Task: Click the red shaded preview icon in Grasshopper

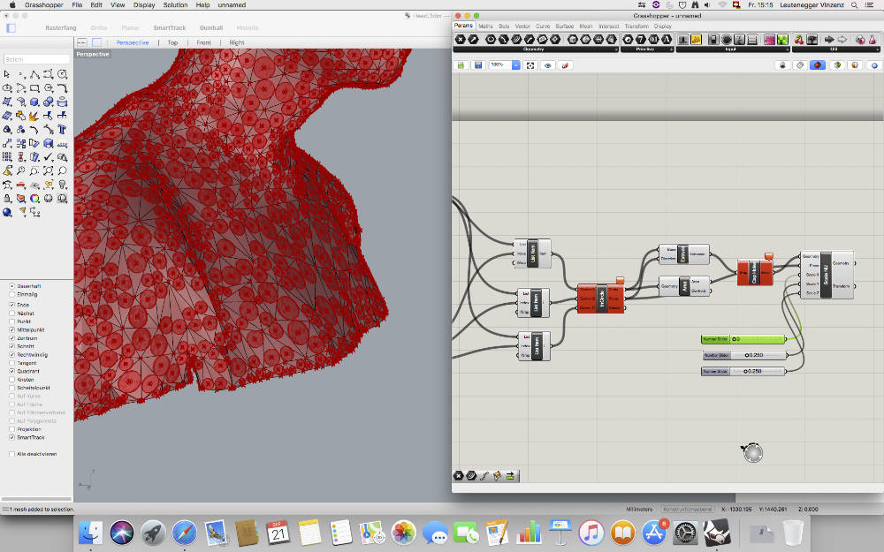Action: (x=817, y=65)
